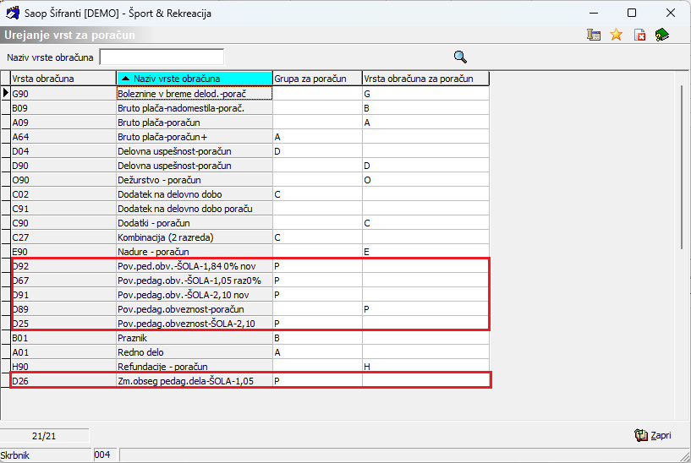
Task: Click the yellow star favorites icon
Action: pos(616,35)
